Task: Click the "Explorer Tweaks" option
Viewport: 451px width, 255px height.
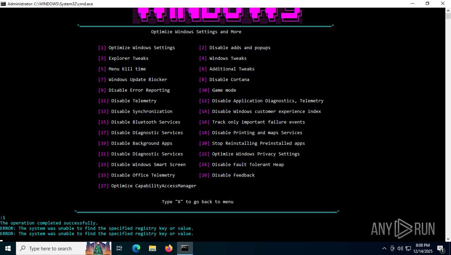Action: 128,58
